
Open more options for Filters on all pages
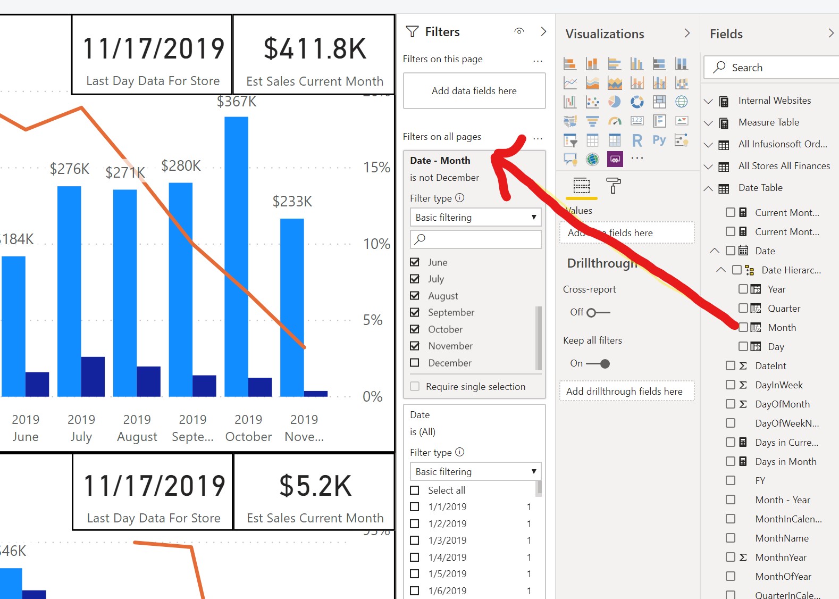point(538,138)
